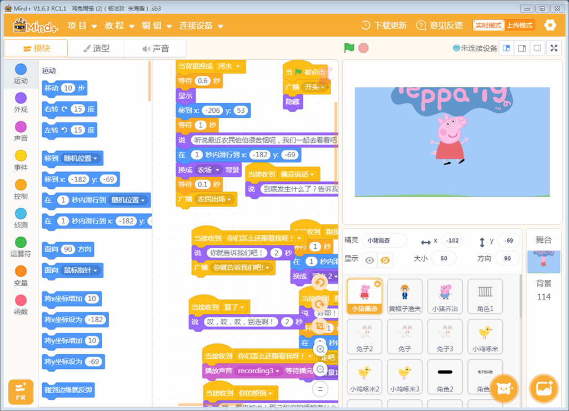Select the 侦测 sensing category circle
569x411 pixels.
click(x=21, y=213)
